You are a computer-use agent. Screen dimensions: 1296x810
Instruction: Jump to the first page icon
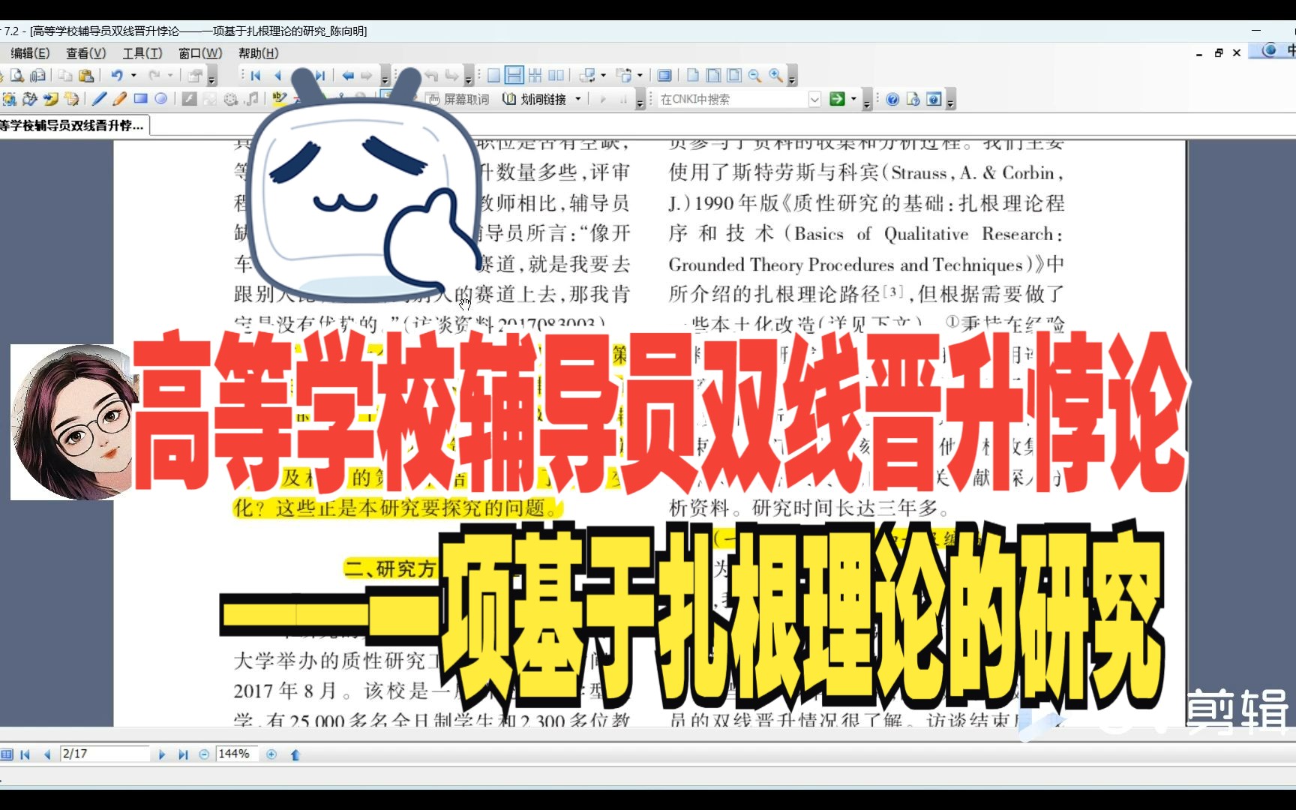pos(256,75)
